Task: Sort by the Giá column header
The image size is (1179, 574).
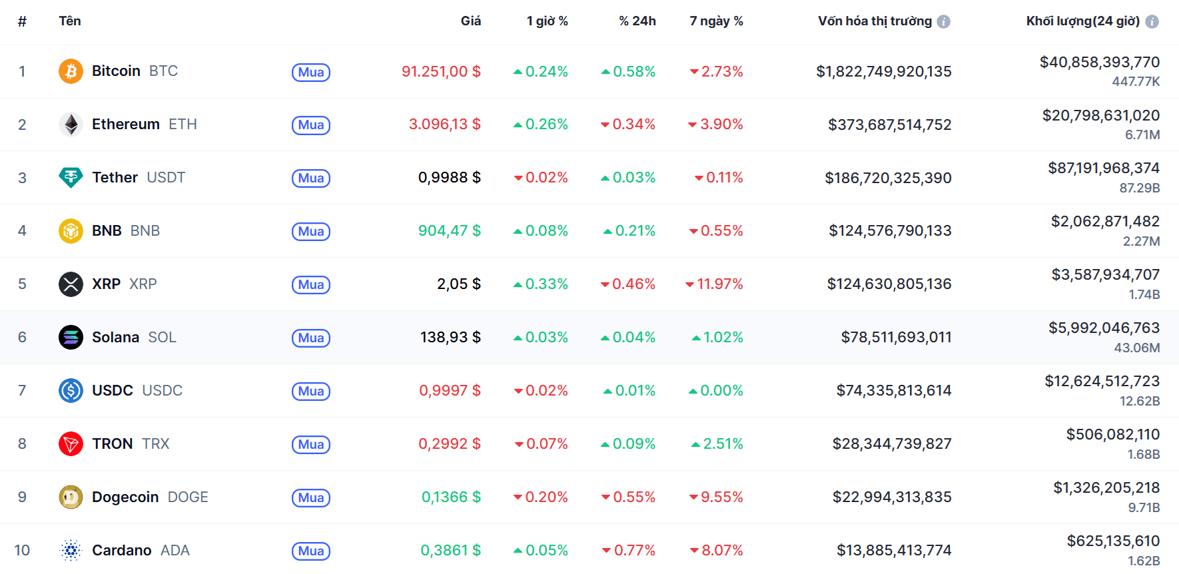Action: [470, 21]
